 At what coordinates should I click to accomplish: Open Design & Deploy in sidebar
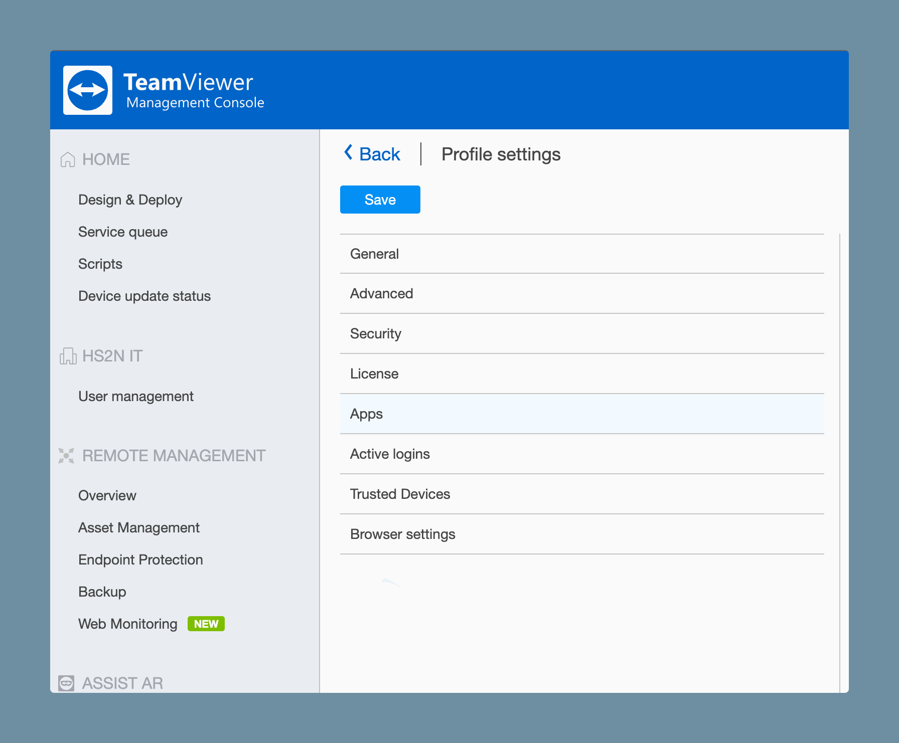[x=130, y=200]
